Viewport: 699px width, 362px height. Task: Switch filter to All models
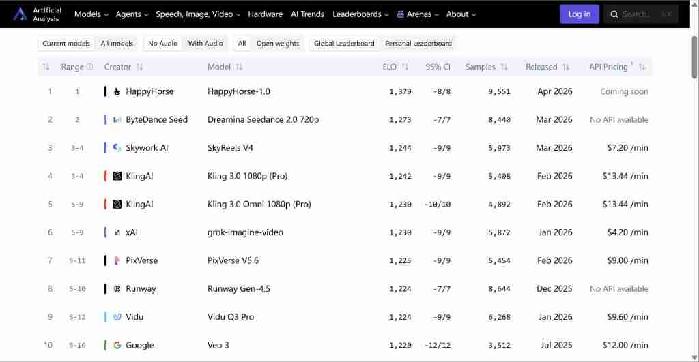(x=117, y=44)
